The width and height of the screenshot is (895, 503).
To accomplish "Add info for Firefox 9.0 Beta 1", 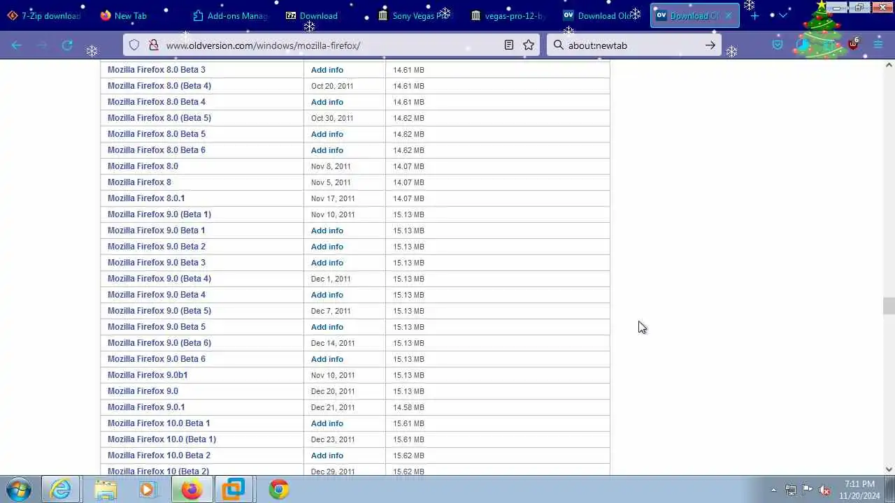I will [327, 231].
